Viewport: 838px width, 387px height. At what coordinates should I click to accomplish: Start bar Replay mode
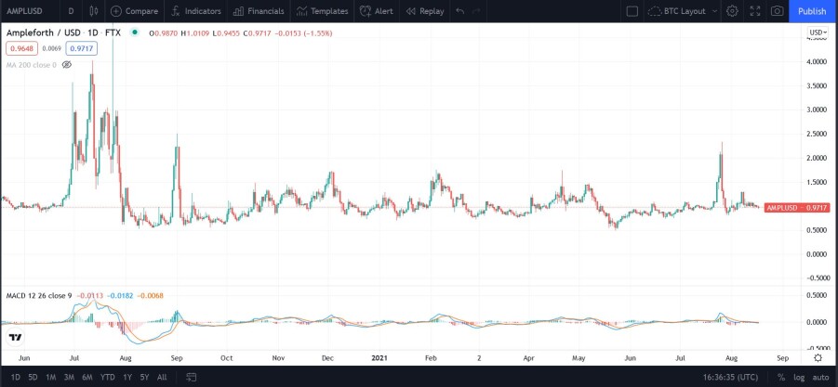pyautogui.click(x=424, y=10)
